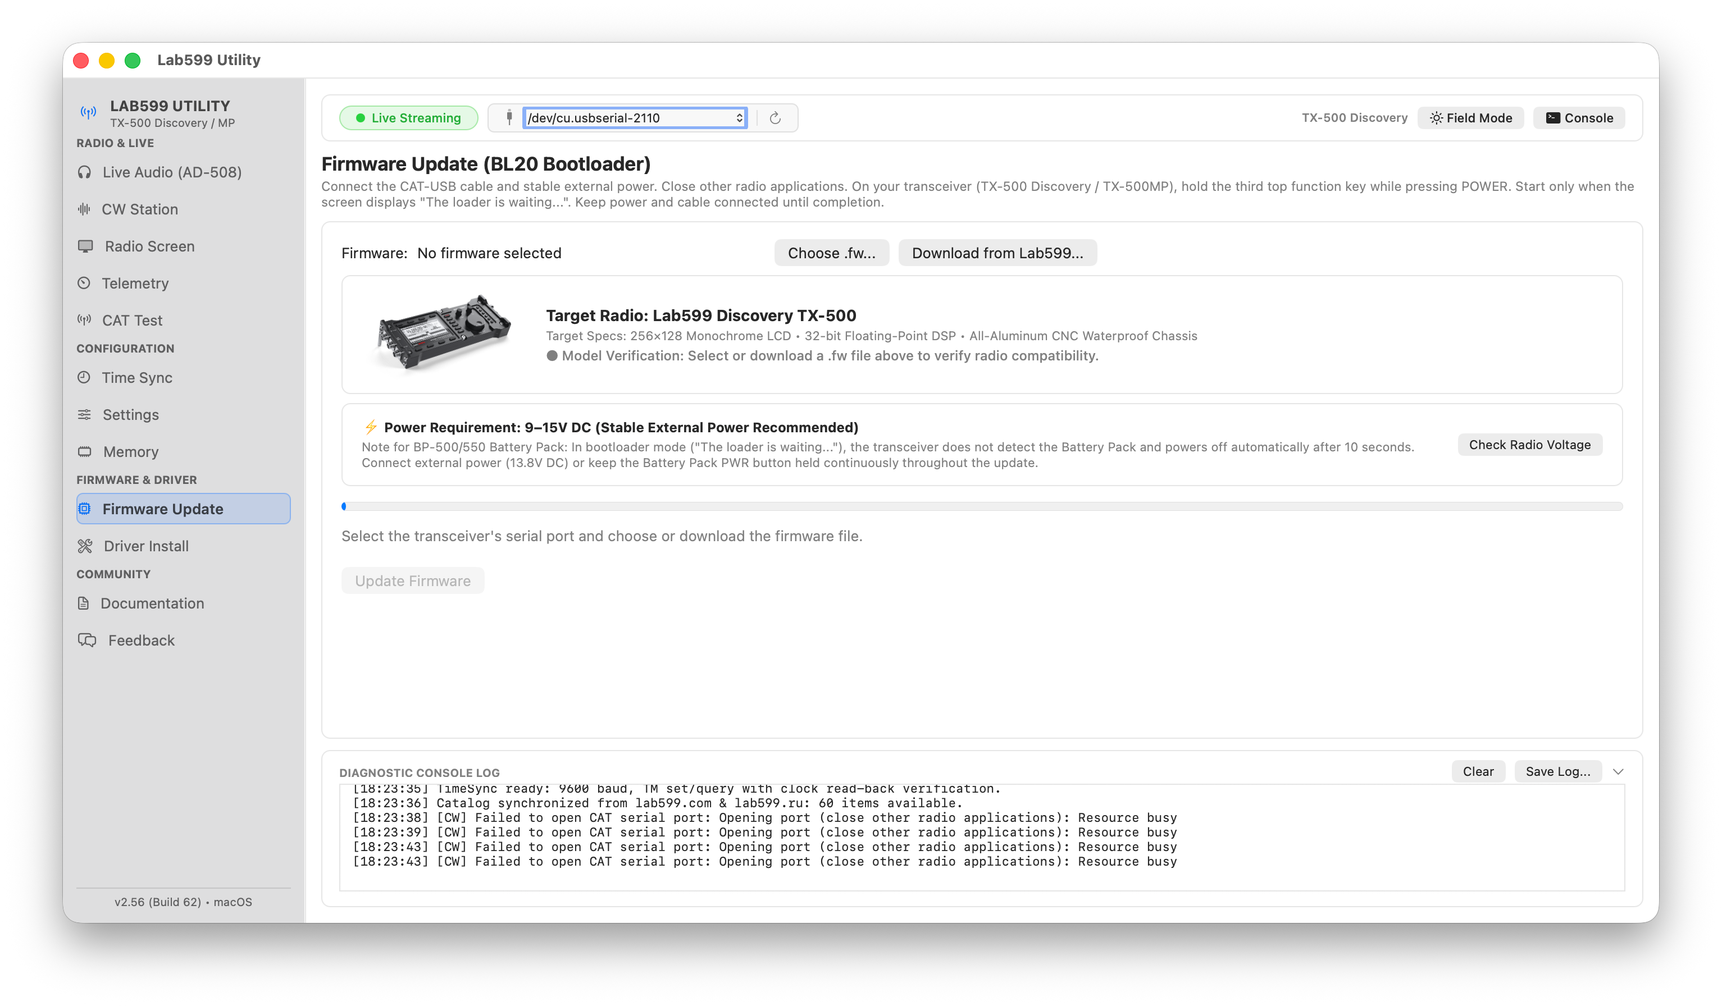Click the waveform icon beside CW Station
1722x1006 pixels.
coord(84,209)
